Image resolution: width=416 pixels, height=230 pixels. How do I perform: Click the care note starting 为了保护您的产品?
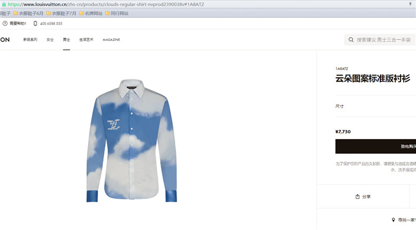tap(375, 167)
